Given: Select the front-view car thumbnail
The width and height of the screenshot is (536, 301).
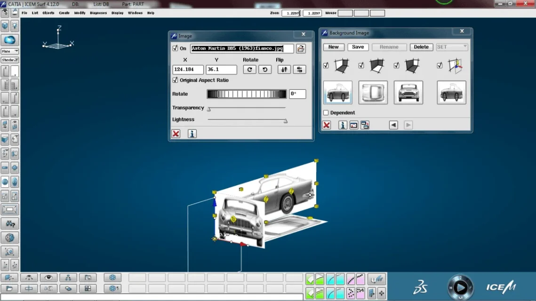Looking at the screenshot, I should coord(408,92).
